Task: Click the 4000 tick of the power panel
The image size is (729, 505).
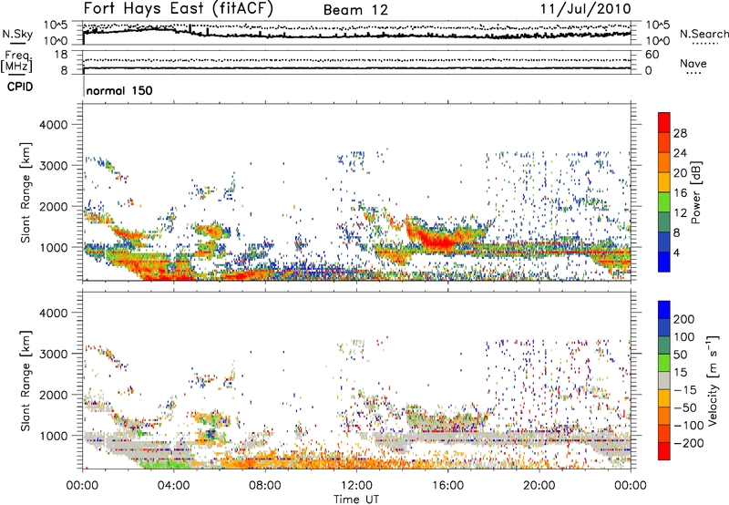Action: click(x=53, y=125)
